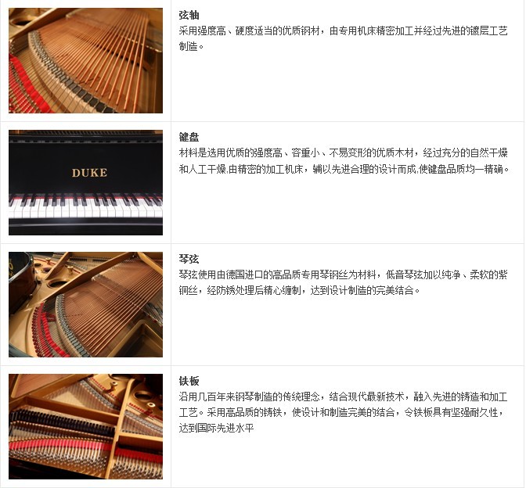Click the 键盘 heading
Image resolution: width=526 pixels, height=488 pixels.
189,138
